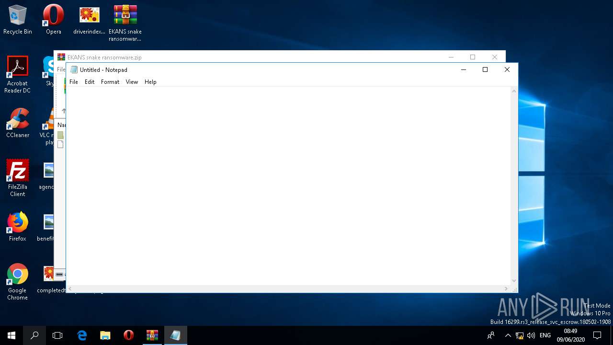
Task: Switch ENG input language indicator
Action: pos(545,335)
